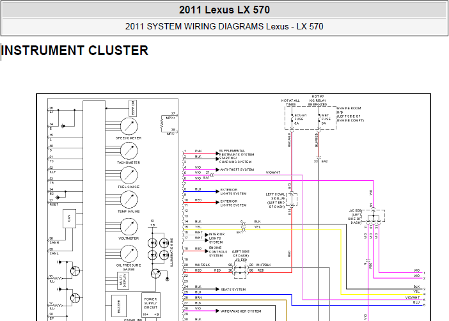
Task: Click the CANH terminal label
Action: point(54,242)
